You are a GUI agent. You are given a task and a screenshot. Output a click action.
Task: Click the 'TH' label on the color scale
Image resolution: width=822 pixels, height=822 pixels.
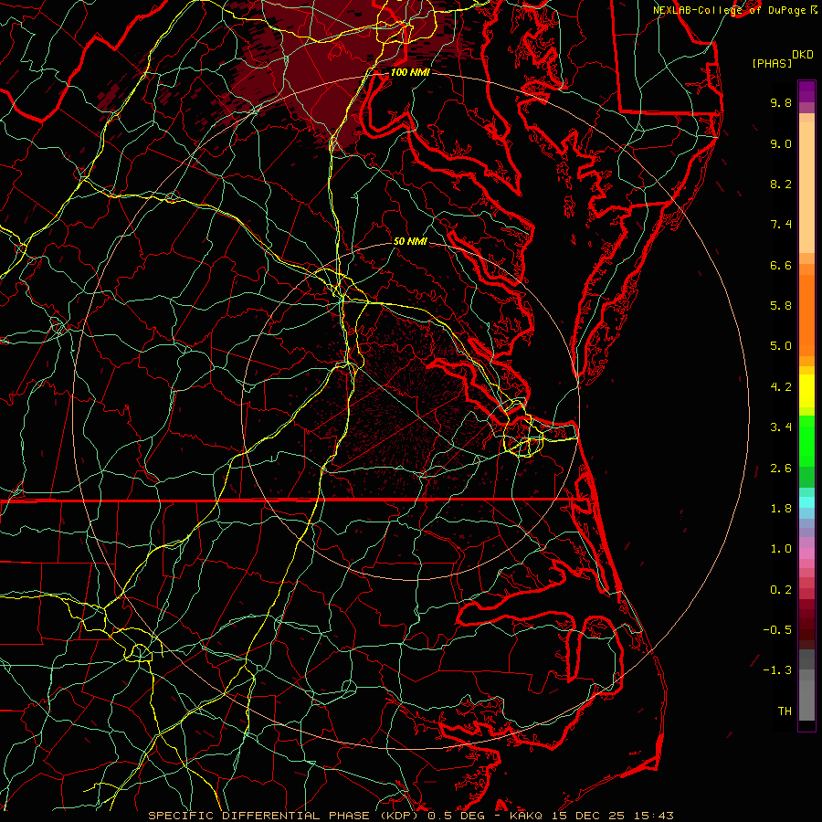pos(785,711)
